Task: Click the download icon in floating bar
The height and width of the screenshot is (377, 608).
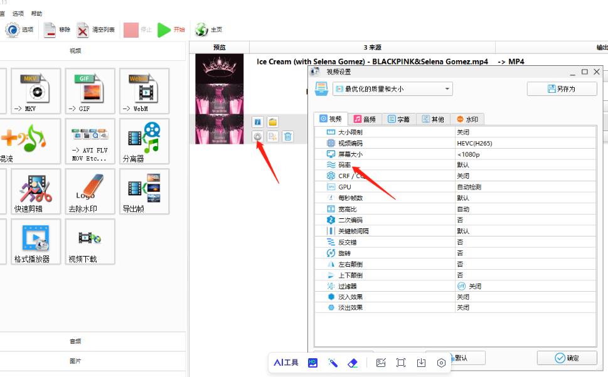Action: 421,363
